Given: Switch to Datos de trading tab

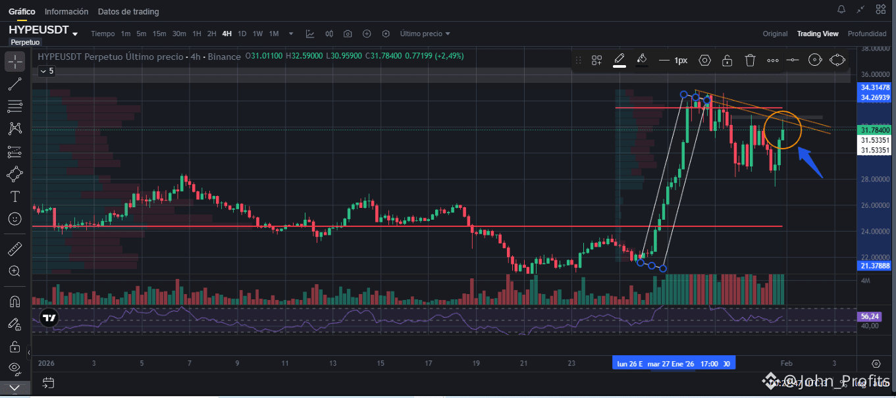Looking at the screenshot, I should tap(128, 12).
